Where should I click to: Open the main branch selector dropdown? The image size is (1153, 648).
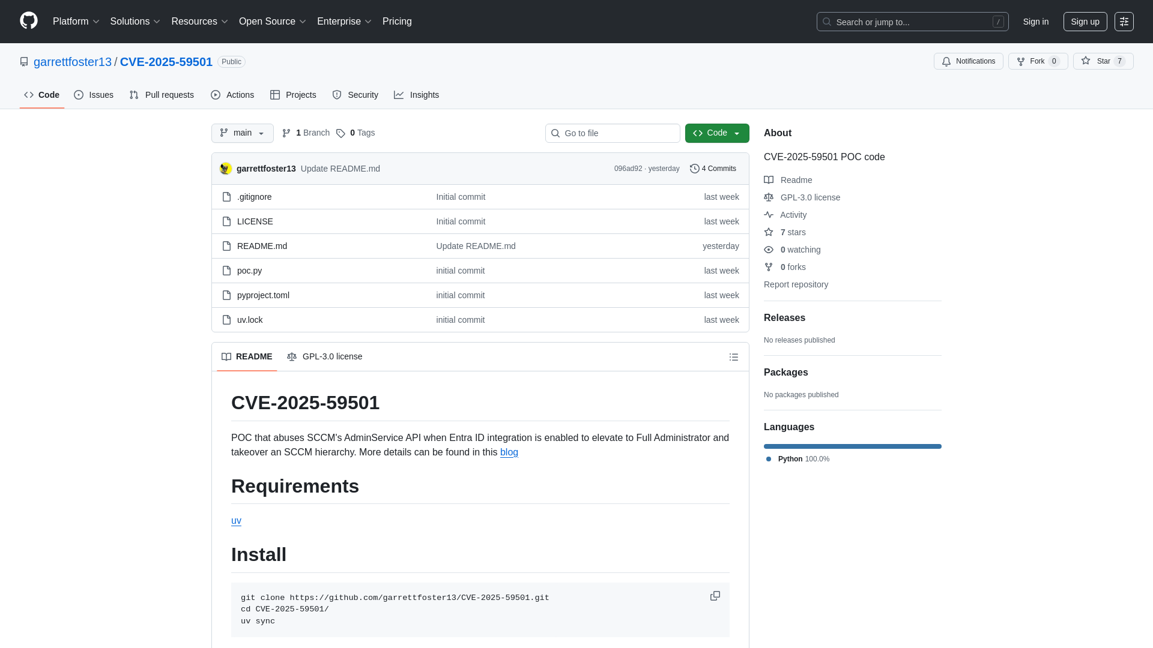[242, 133]
